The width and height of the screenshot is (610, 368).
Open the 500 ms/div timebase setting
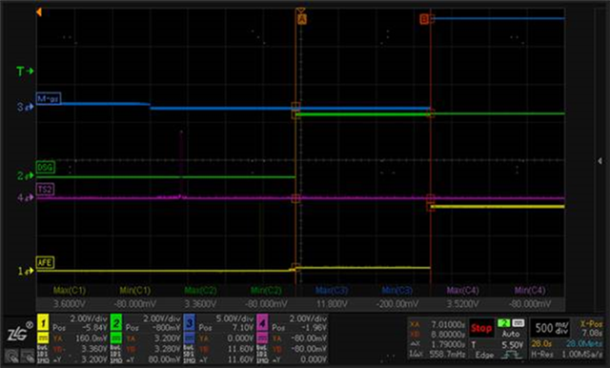click(x=551, y=328)
